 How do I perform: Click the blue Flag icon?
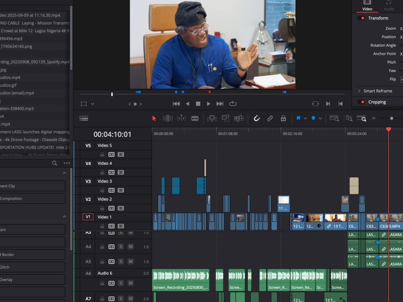pos(298,118)
